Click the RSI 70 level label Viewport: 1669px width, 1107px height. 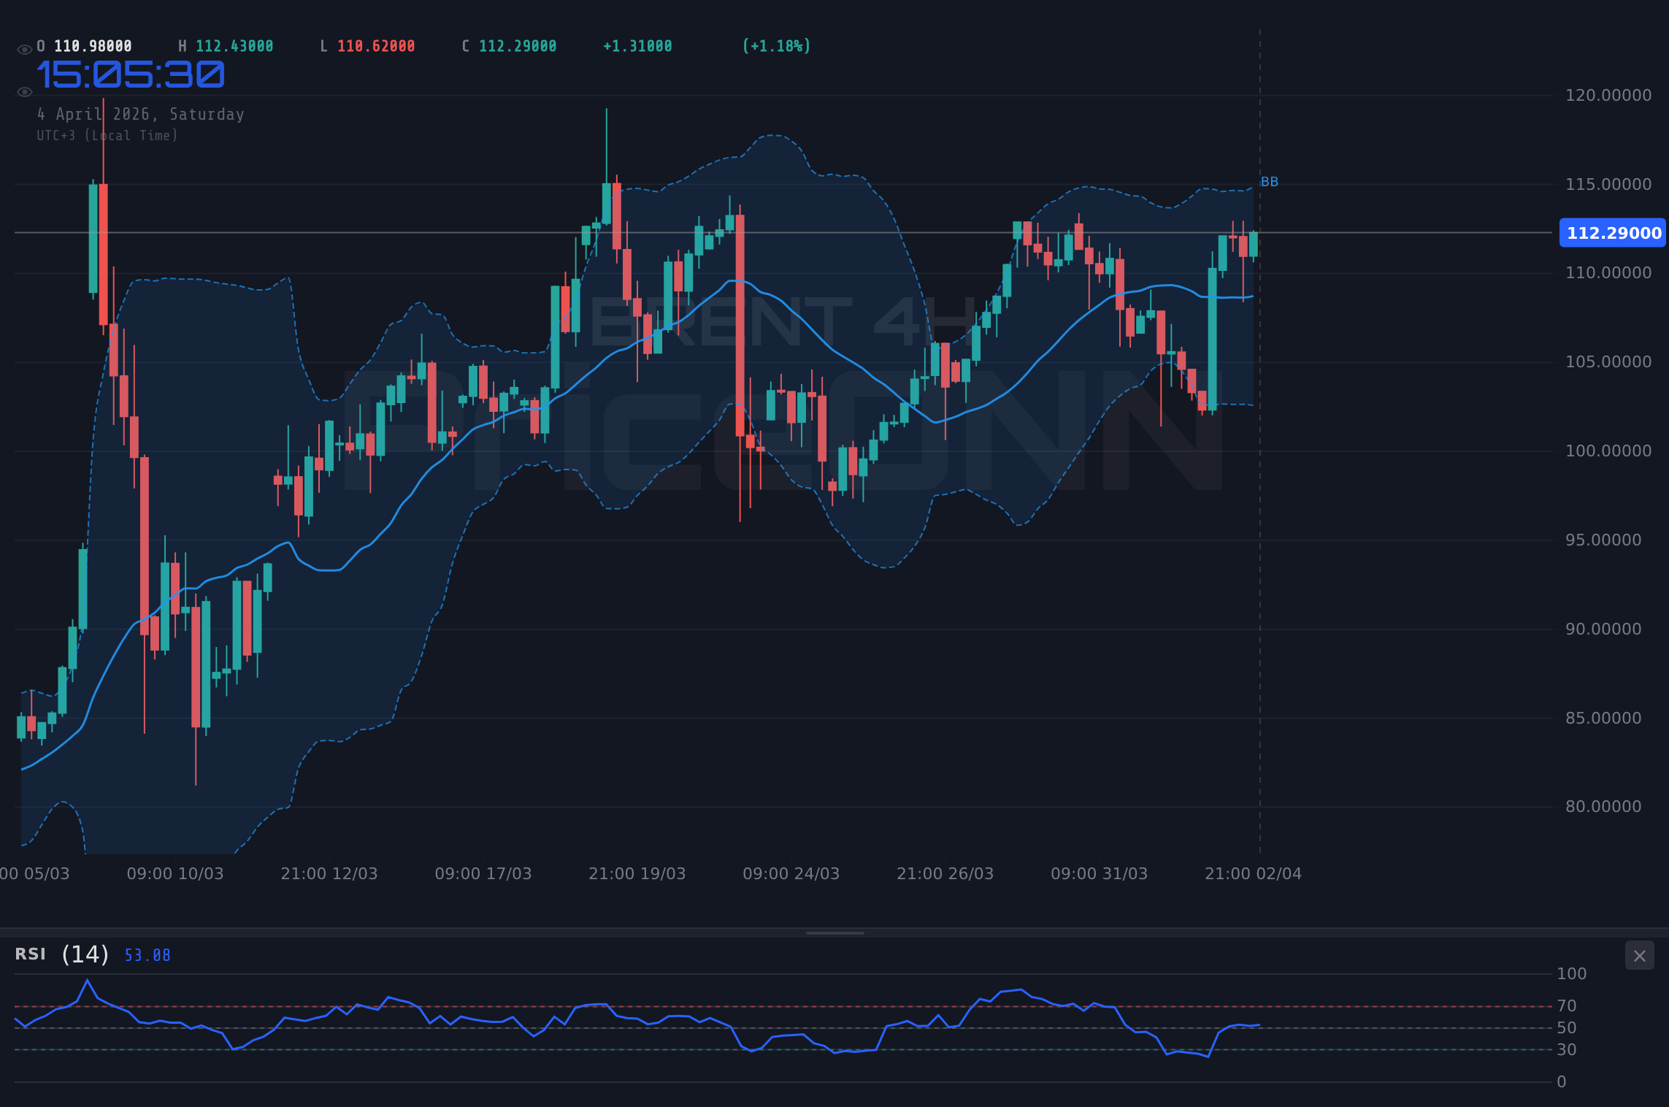(x=1567, y=1006)
